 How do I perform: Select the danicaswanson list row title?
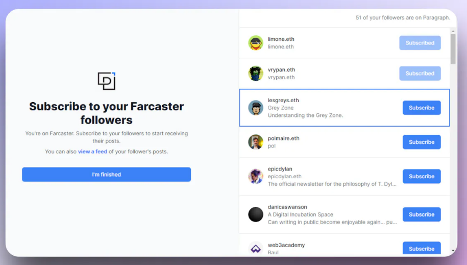pyautogui.click(x=287, y=207)
